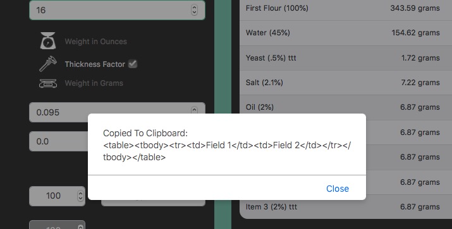Toggle the Thickness Factor checkbox
This screenshot has width=452, height=229.
[133, 64]
